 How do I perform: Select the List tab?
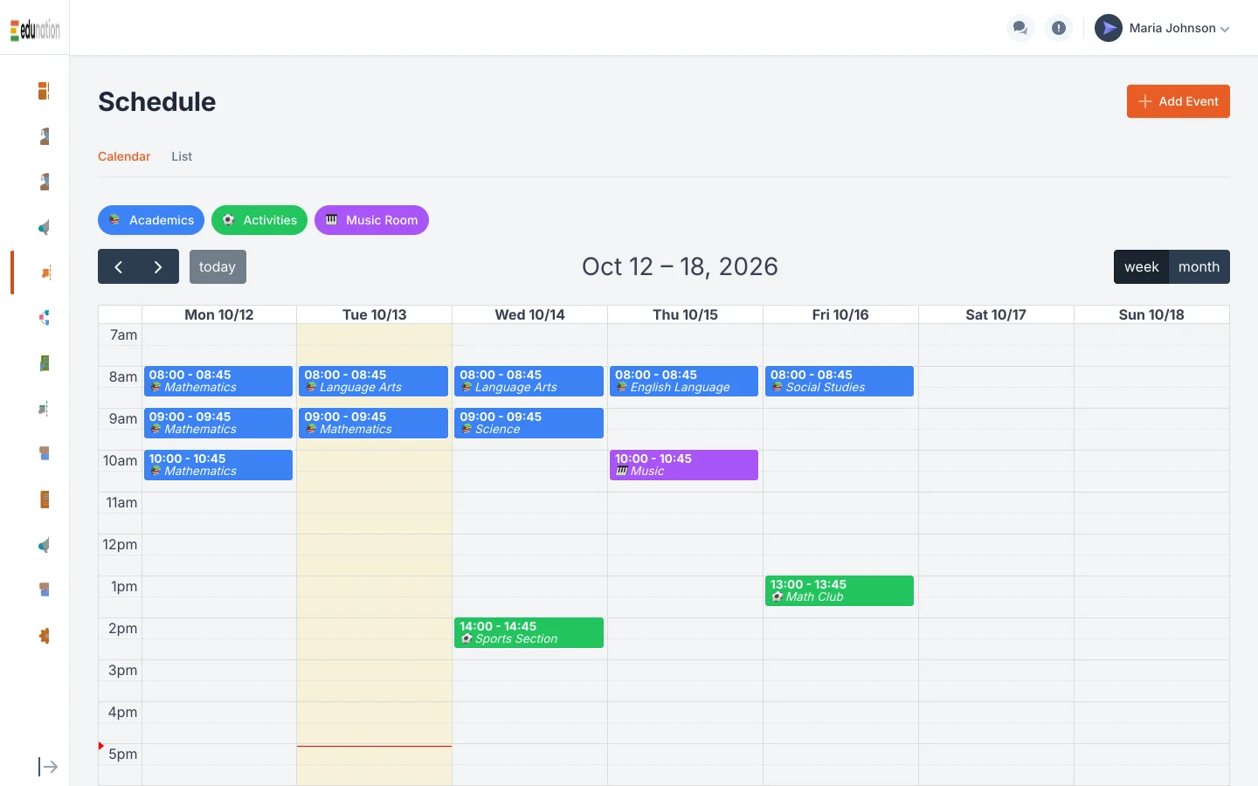(x=182, y=156)
